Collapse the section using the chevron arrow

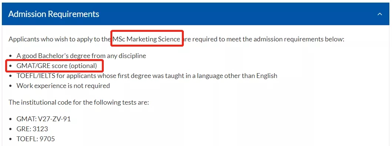click(379, 14)
